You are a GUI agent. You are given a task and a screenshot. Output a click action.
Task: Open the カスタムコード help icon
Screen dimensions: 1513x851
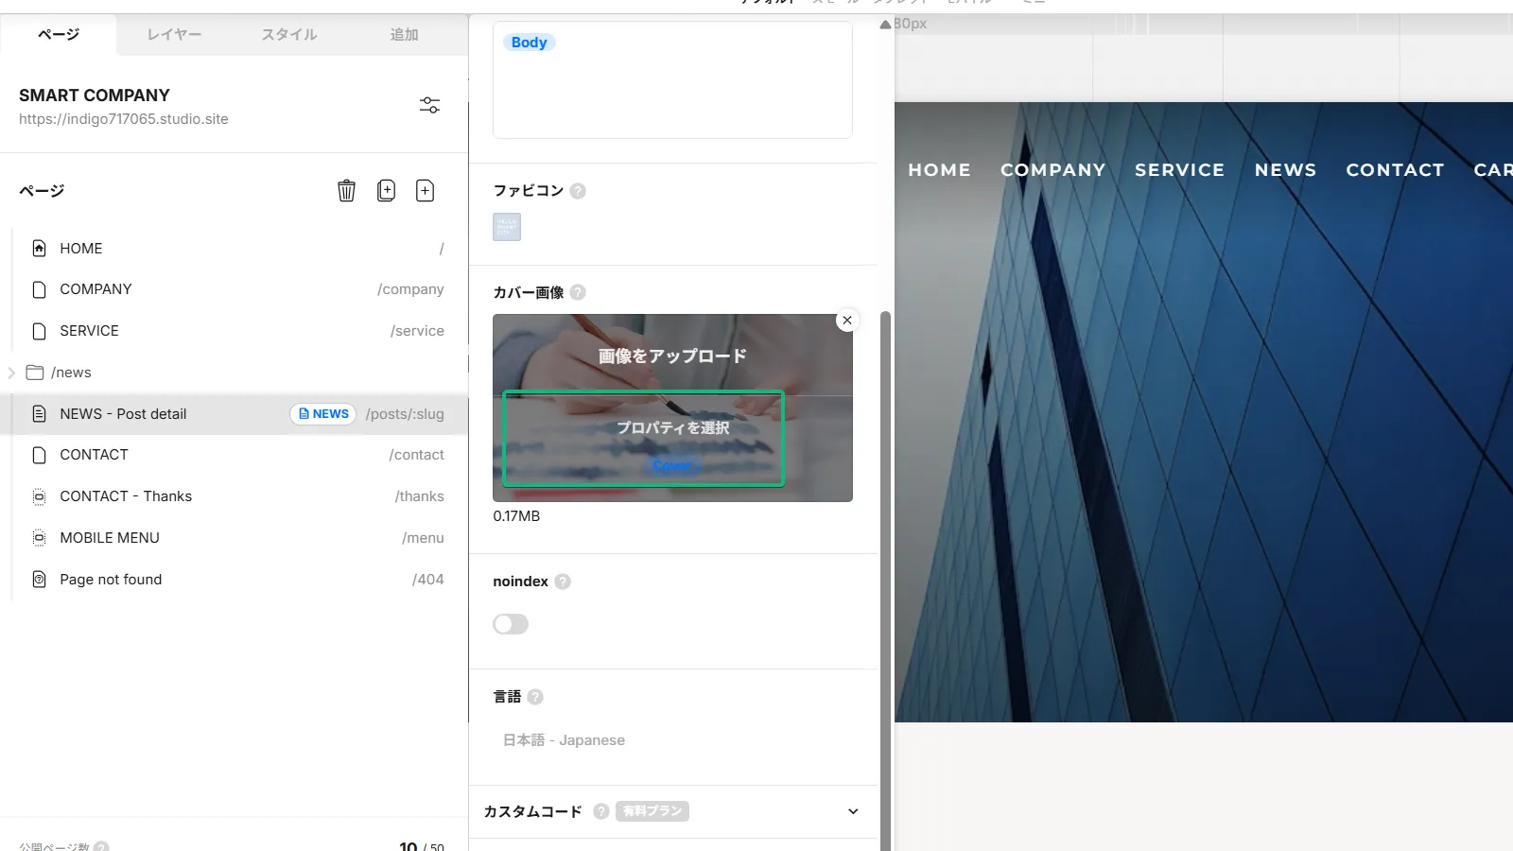click(x=601, y=811)
